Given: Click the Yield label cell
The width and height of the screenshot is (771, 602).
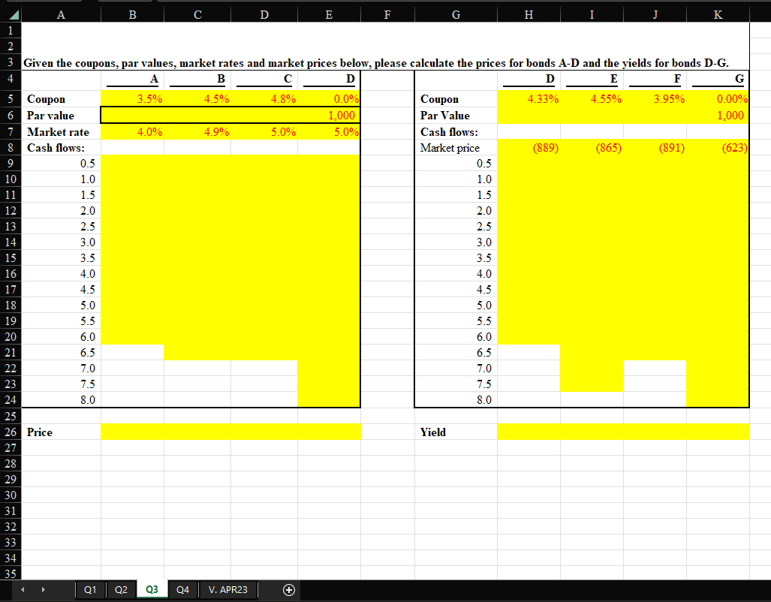Looking at the screenshot, I should (x=456, y=432).
